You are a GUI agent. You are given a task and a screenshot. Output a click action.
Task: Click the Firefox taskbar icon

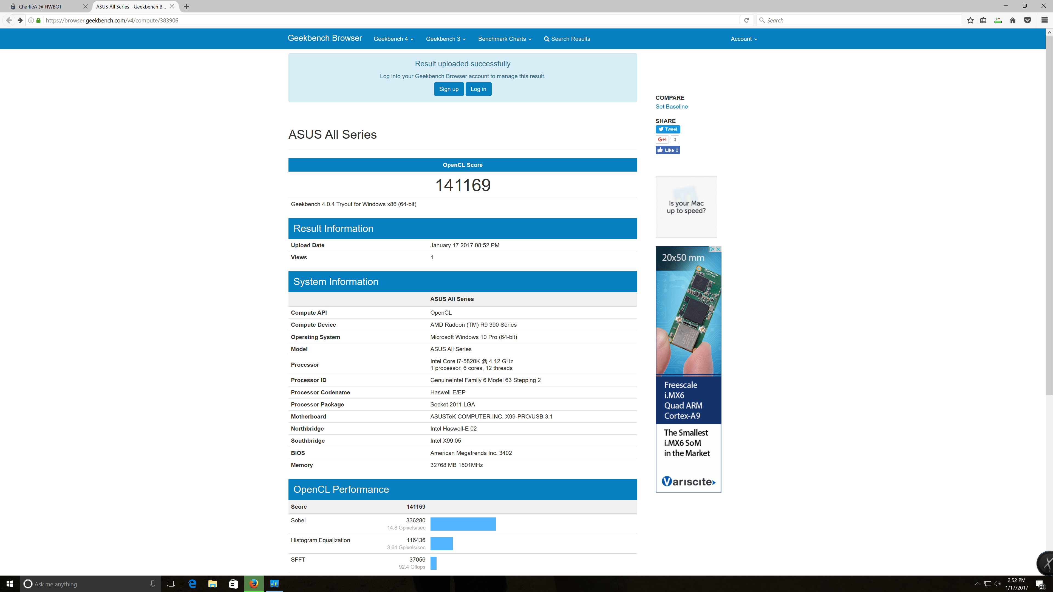pyautogui.click(x=254, y=584)
